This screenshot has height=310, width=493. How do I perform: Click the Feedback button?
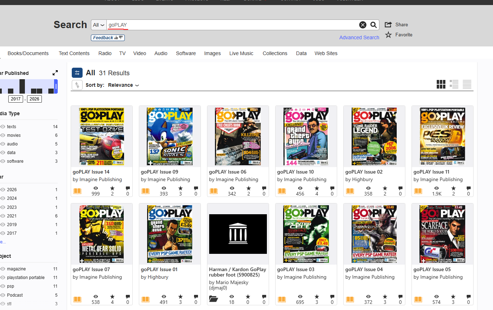coord(108,38)
